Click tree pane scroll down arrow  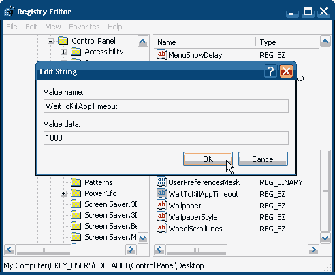143,238
